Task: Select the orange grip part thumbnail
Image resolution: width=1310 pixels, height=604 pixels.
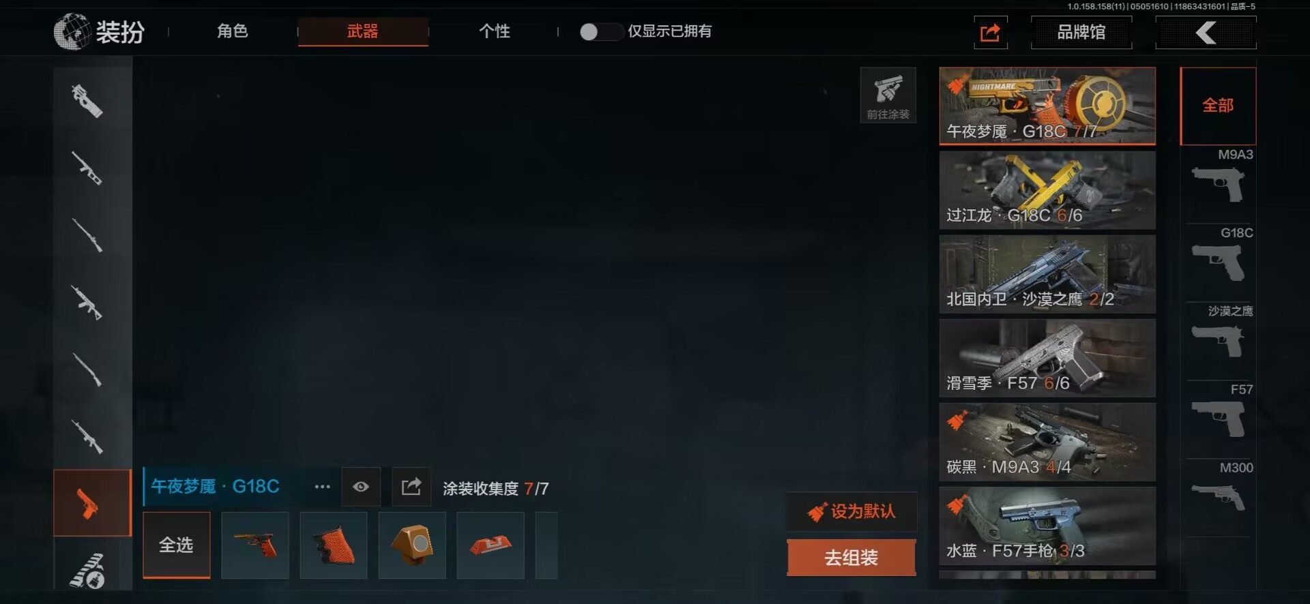Action: [334, 545]
